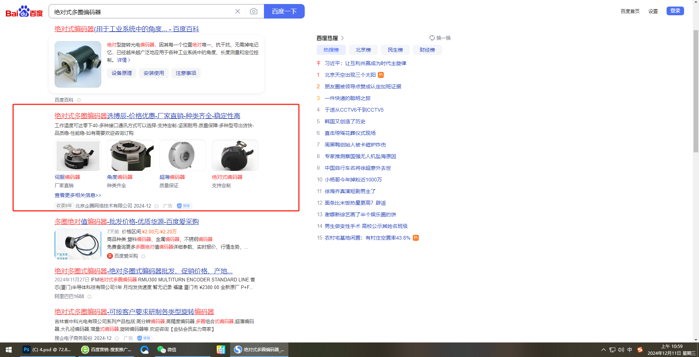
Task: Open hot topic 面条比米饭热量更高?辟谣
Action: (x=355, y=203)
